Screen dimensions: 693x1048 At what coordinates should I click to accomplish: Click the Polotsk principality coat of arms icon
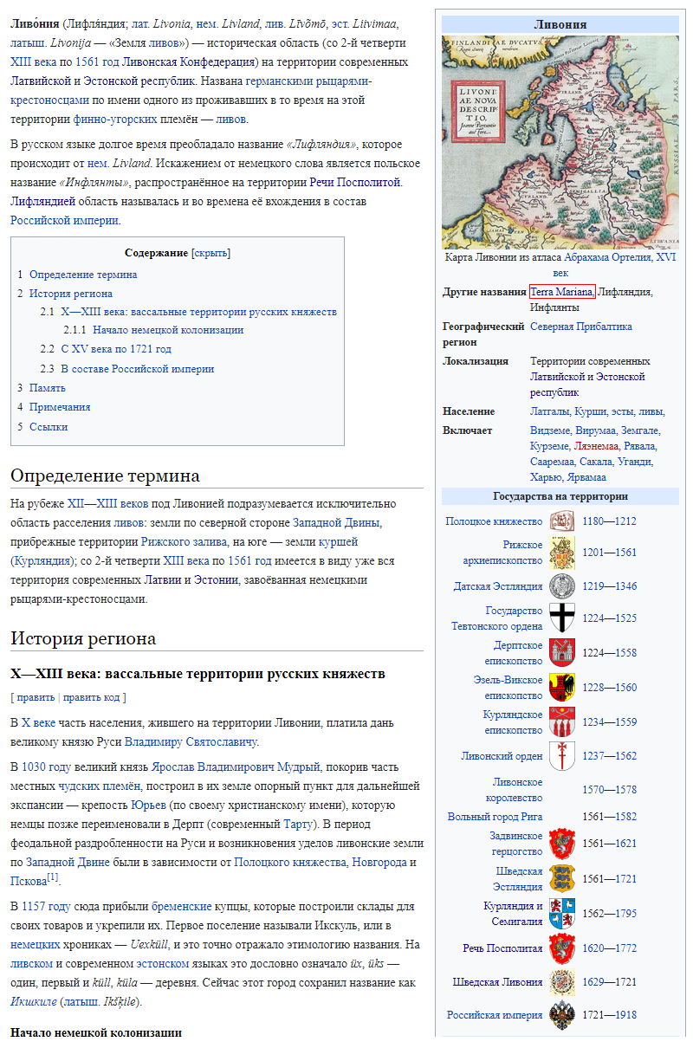pos(562,521)
